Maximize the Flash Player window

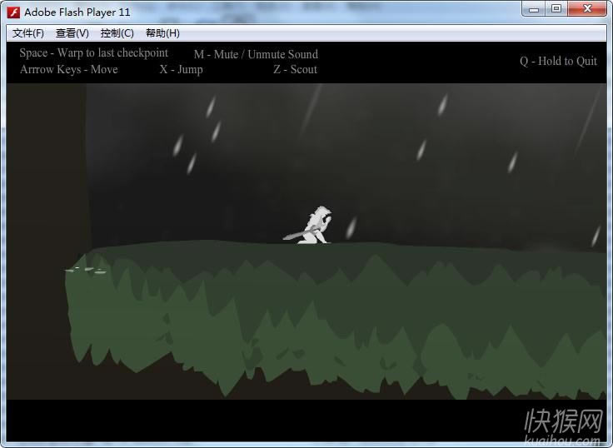556,9
